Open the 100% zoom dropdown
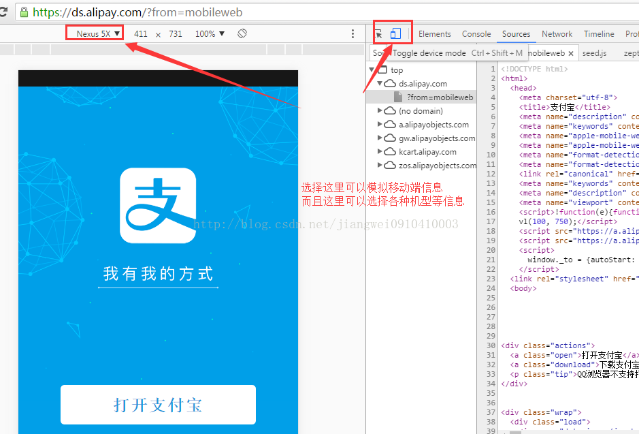 coord(210,34)
